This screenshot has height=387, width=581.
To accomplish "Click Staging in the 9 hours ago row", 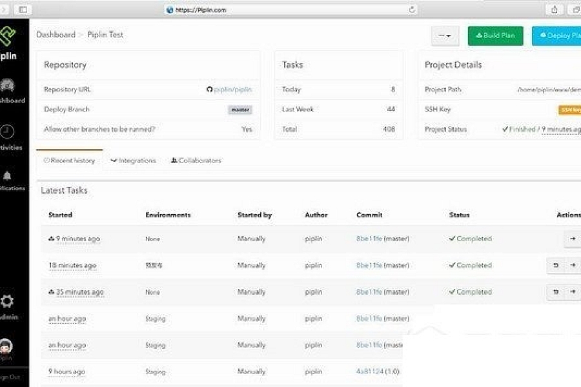I will tap(155, 372).
